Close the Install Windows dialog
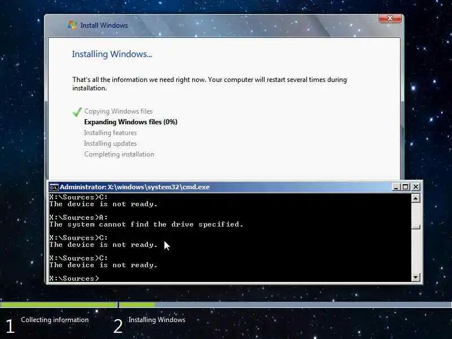Screen dimensions: 452x339 pos(390,19)
